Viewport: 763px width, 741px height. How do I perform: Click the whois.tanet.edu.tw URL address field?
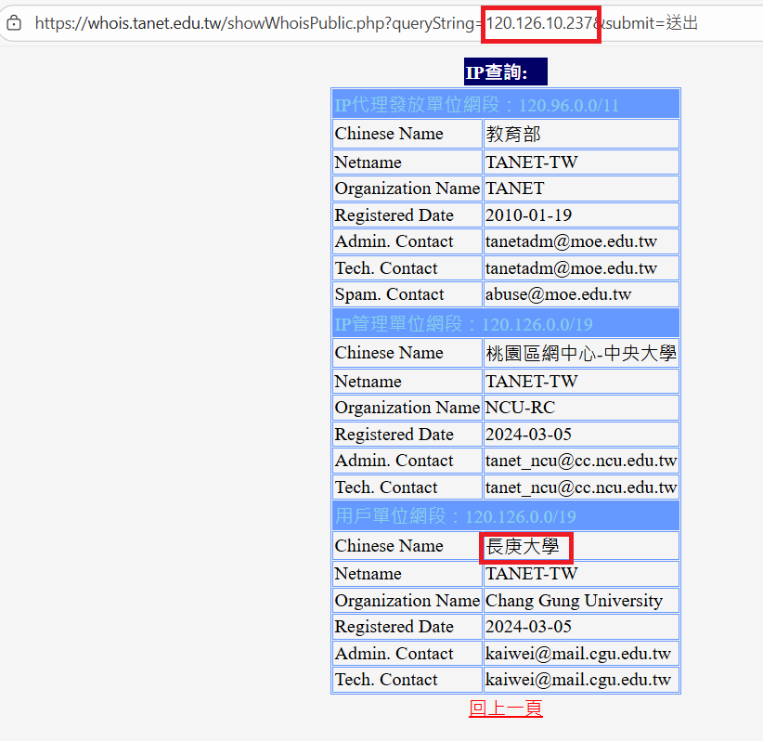point(367,23)
